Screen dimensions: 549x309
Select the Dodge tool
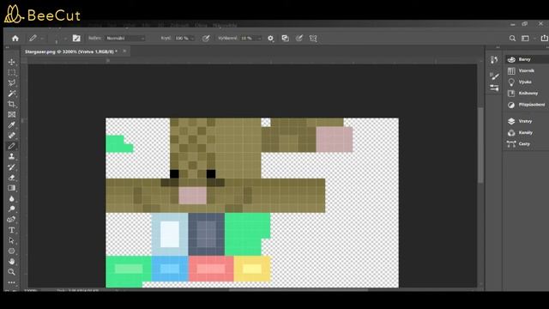11,209
